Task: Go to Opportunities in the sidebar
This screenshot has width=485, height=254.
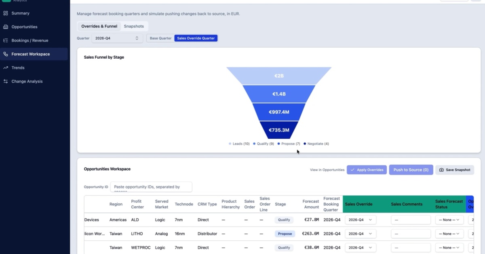Action: click(34, 27)
